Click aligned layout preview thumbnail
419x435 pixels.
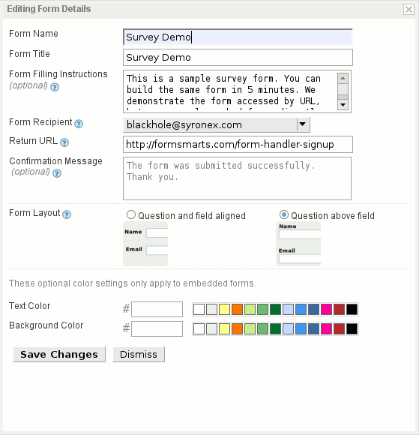click(145, 244)
